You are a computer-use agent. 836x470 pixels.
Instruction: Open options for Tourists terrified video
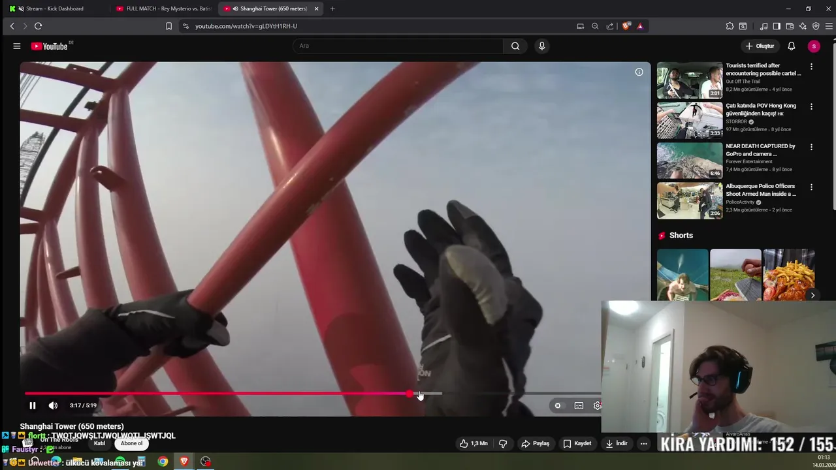point(811,67)
